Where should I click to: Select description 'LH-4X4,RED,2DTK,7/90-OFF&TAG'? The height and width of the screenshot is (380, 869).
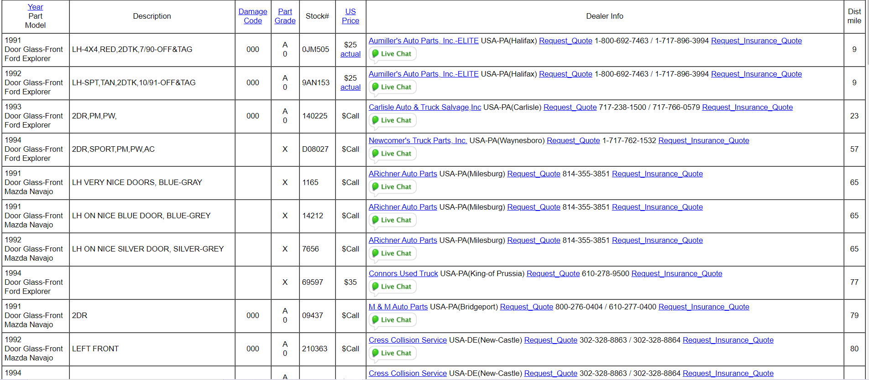click(x=132, y=49)
